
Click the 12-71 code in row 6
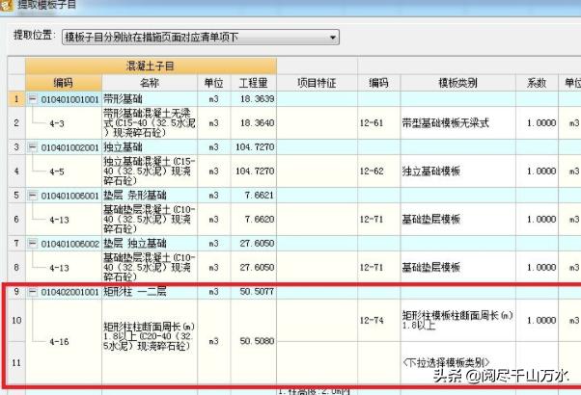372,220
